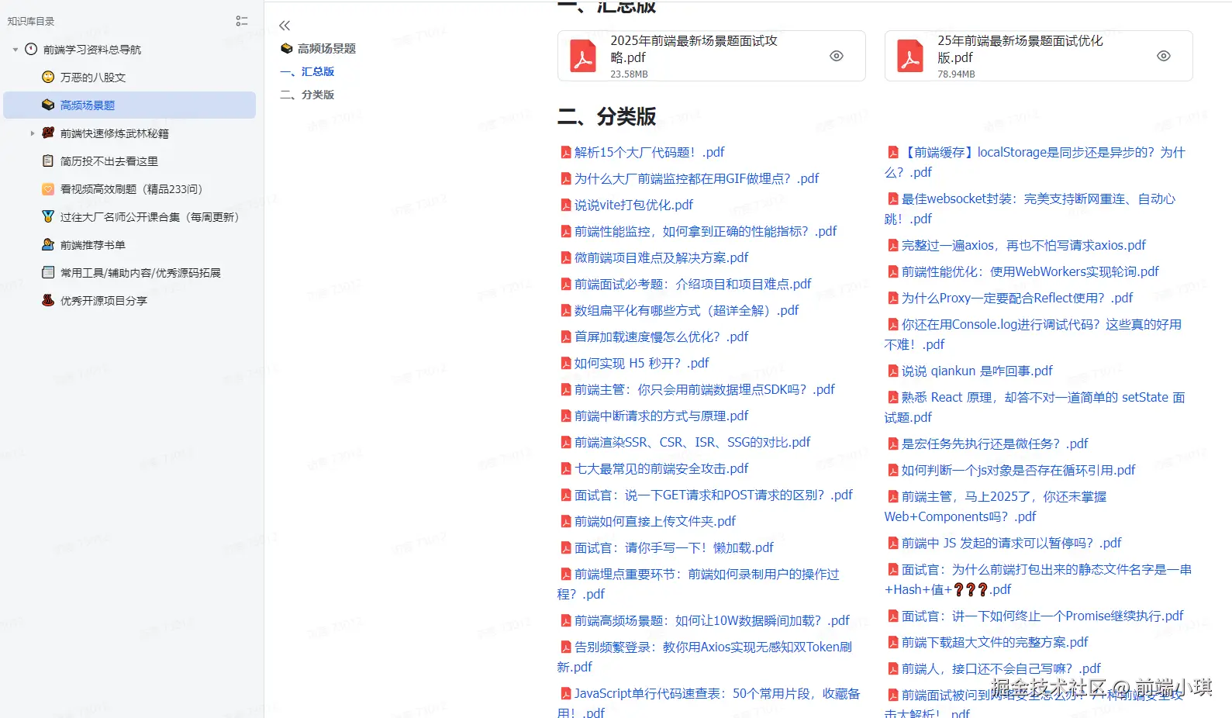Screen dimensions: 1232x718
Task: Collapse the outline panel with double chevron
Action: (x=285, y=26)
